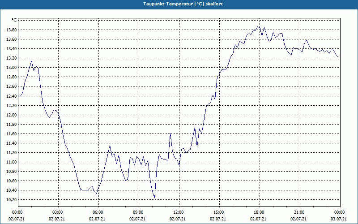
Task: Click the 12,80 y-axis value
Action: point(11,77)
